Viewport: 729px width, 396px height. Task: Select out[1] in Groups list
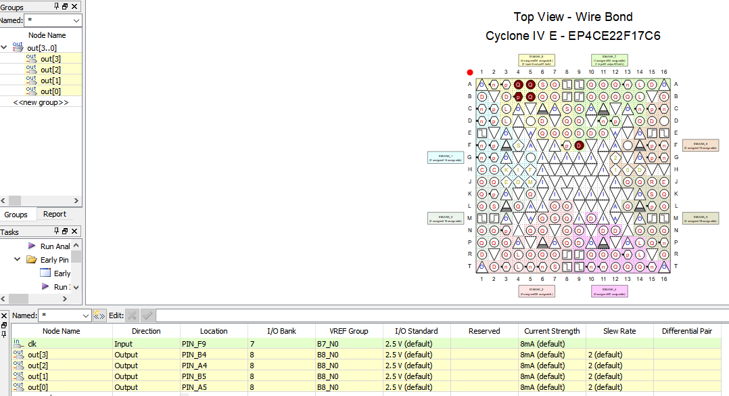[51, 81]
